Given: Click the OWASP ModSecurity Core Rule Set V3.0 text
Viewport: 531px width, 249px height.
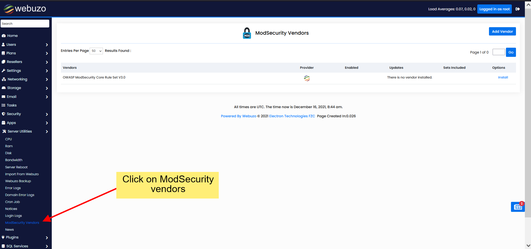Looking at the screenshot, I should pos(94,77).
